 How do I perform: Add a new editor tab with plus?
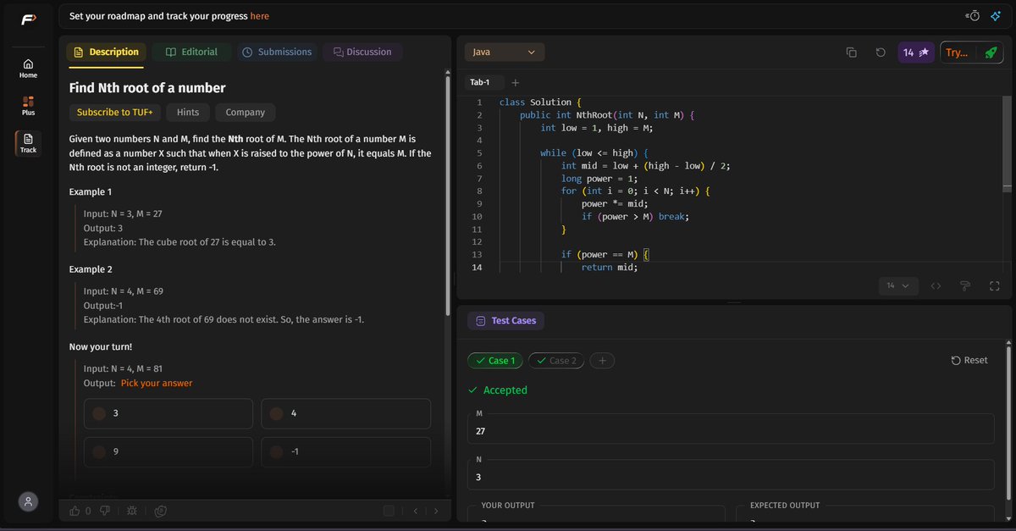pyautogui.click(x=516, y=82)
